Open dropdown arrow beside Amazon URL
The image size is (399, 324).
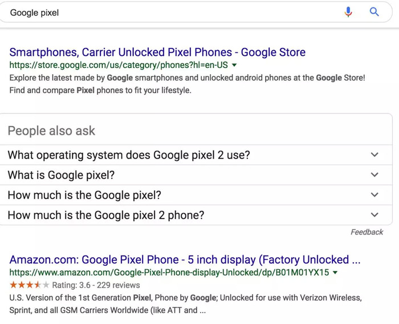335,273
